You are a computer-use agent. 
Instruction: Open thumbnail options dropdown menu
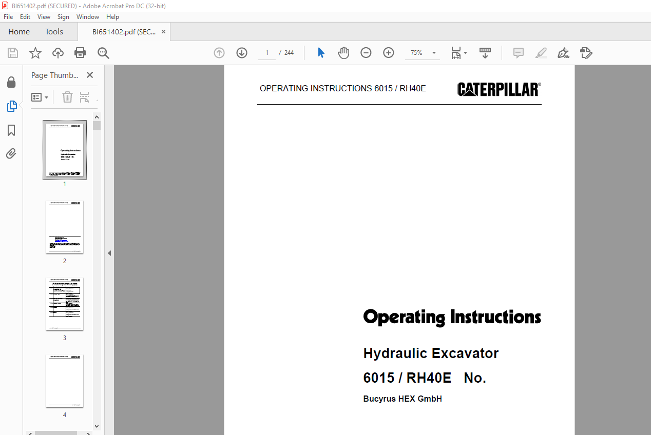coord(40,97)
